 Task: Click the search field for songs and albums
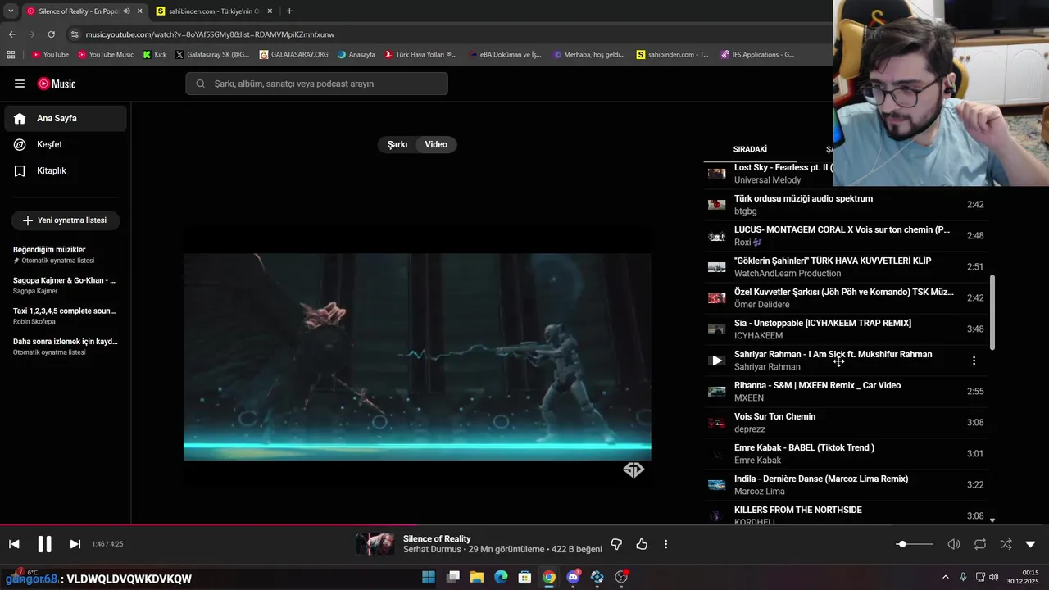point(316,84)
